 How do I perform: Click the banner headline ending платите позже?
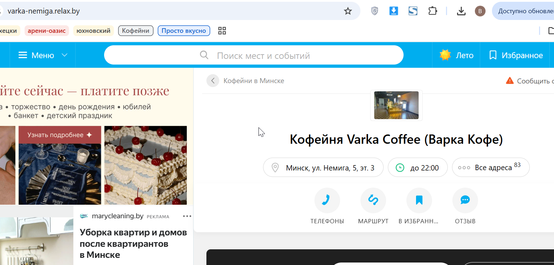coord(84,91)
